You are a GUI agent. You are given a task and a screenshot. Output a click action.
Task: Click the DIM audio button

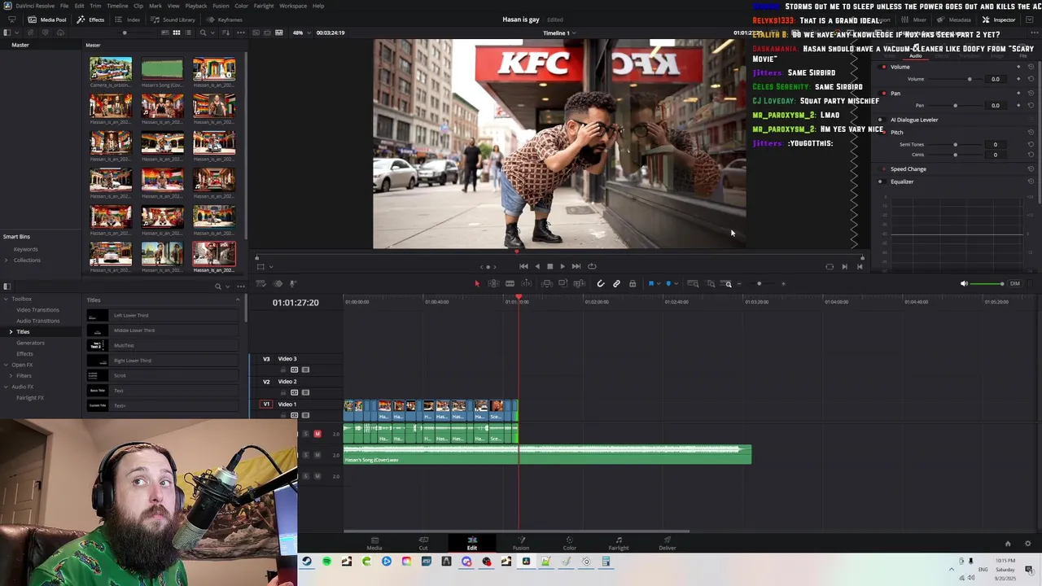pyautogui.click(x=1014, y=283)
